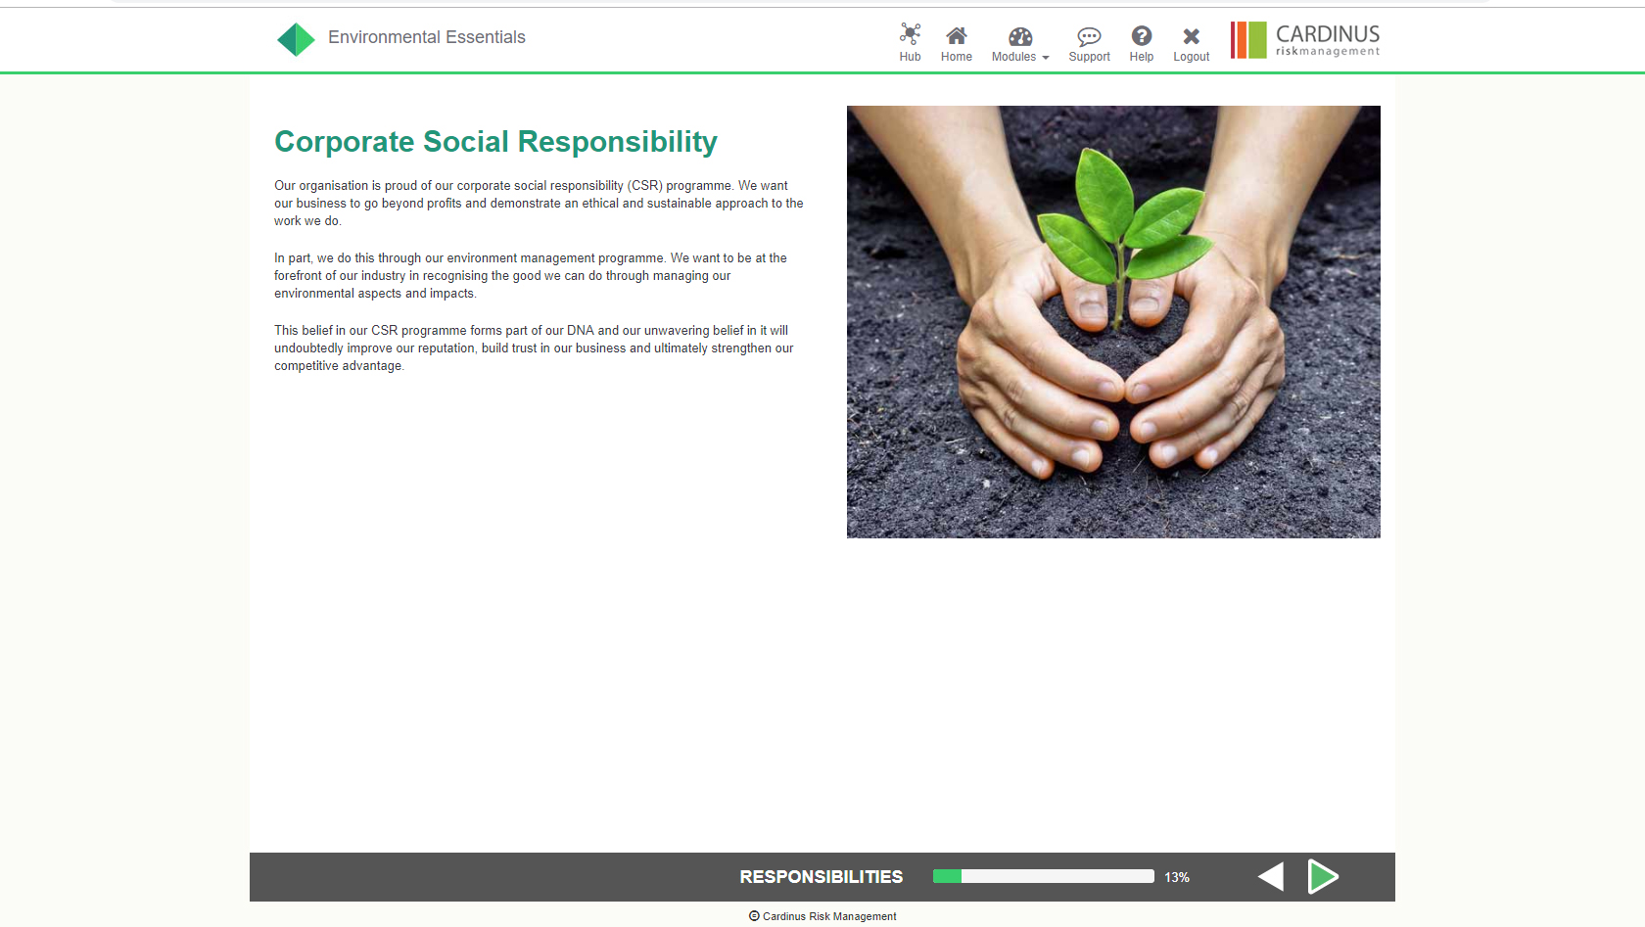
Task: Click the paragraph starting 'Our organisation is proud'
Action: pos(539,203)
